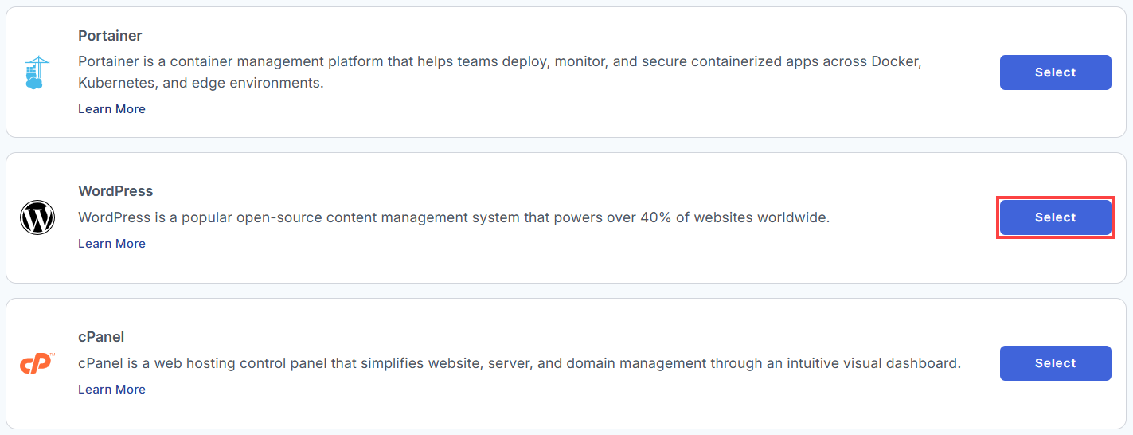
Task: Click the WordPress heading text
Action: (115, 191)
